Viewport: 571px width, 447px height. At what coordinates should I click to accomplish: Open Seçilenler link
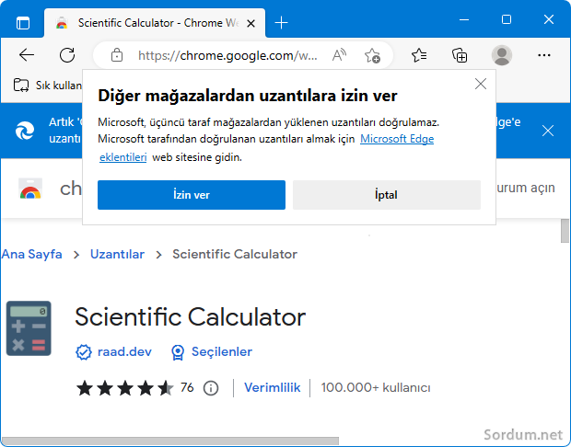coord(222,351)
